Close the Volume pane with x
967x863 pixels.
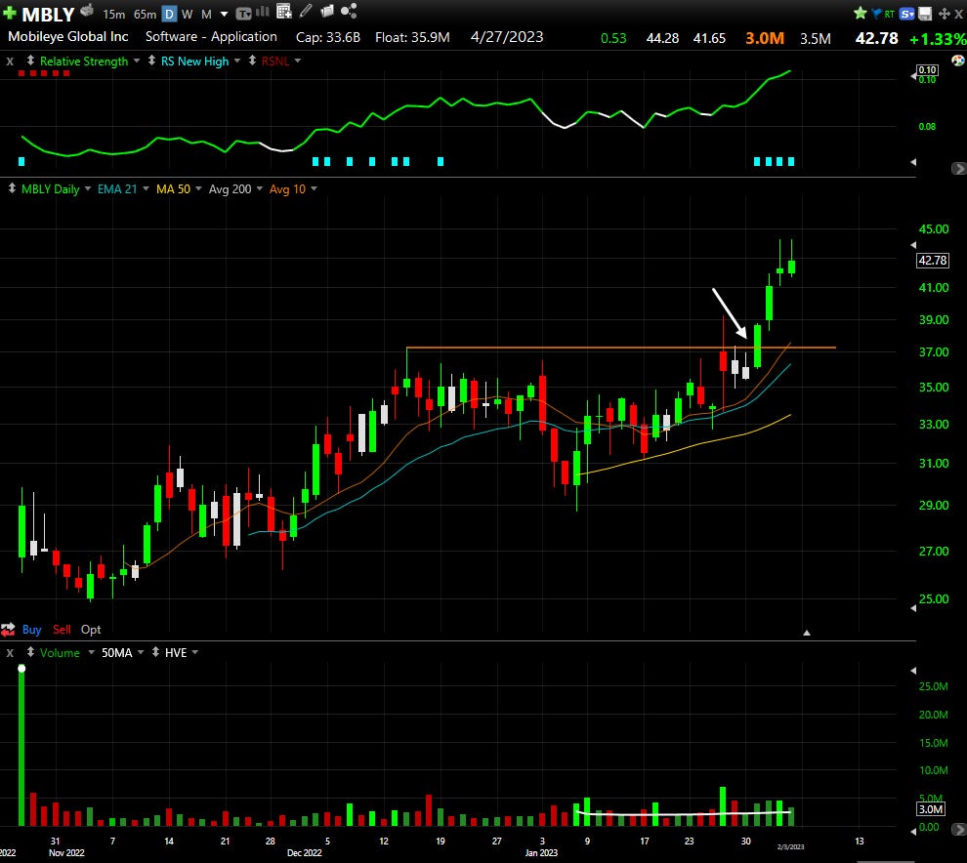(10, 653)
